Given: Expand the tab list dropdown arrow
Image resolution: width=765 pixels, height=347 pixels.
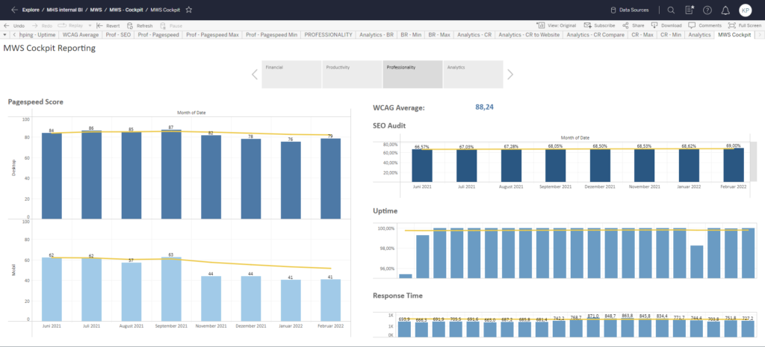Looking at the screenshot, I should [6, 35].
